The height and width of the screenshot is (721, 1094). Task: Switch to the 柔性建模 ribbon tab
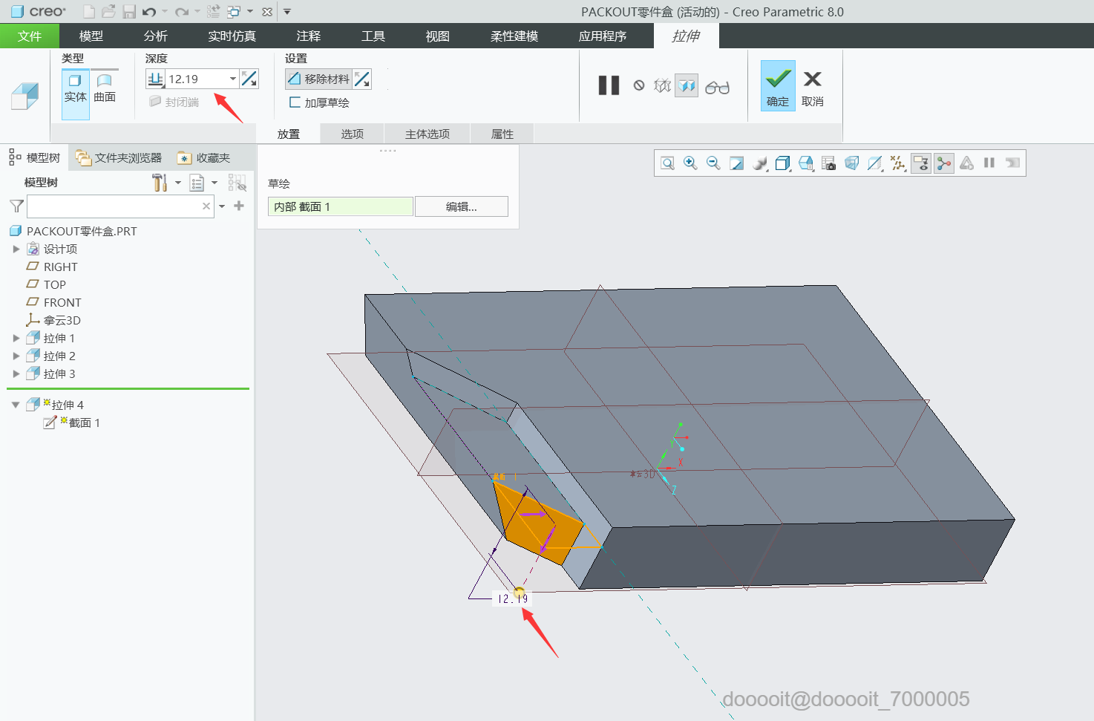(514, 36)
